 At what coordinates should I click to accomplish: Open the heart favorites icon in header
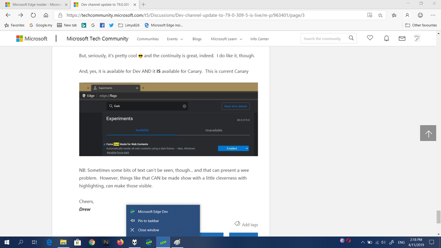(370, 38)
